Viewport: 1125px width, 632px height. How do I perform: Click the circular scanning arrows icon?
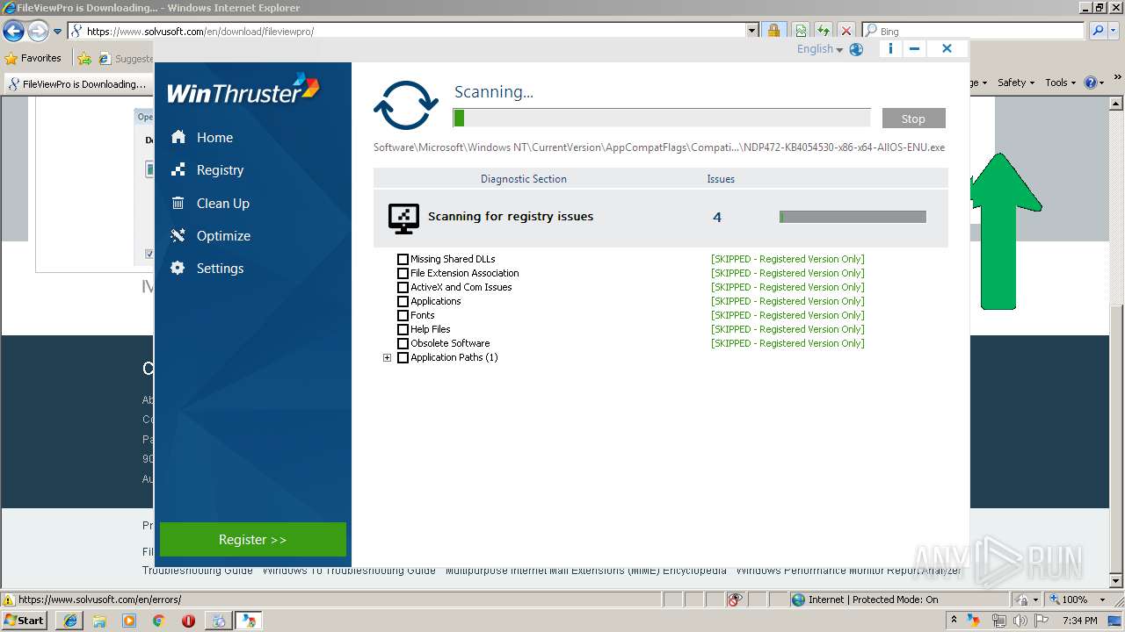[406, 105]
